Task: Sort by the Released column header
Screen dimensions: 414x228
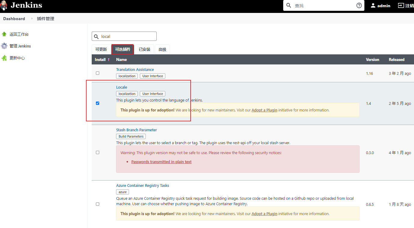Action: [x=397, y=59]
